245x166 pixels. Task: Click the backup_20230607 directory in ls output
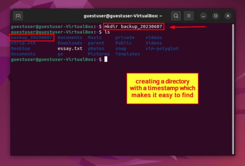31,38
